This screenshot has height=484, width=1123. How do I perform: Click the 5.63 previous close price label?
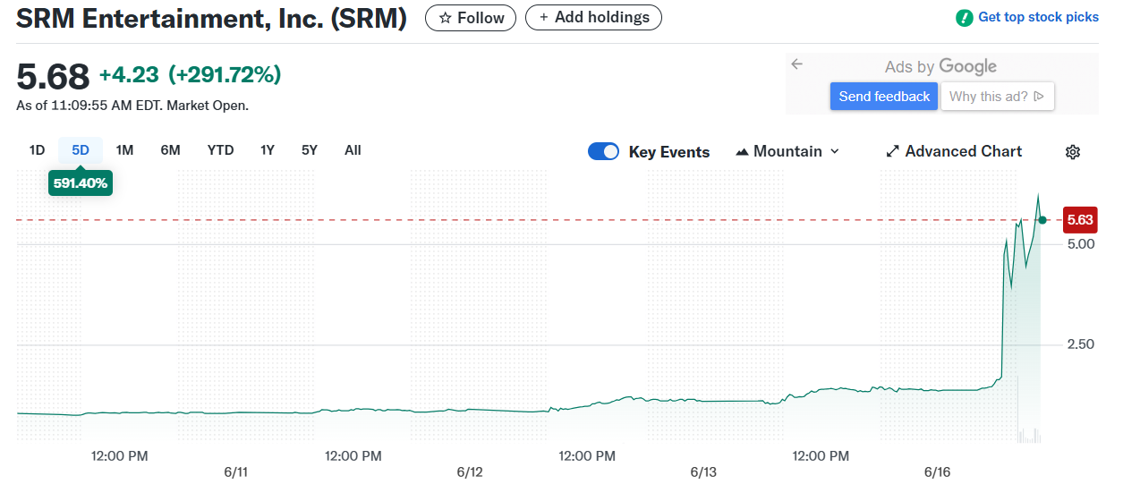[x=1080, y=219]
